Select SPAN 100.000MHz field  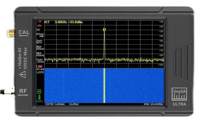pyautogui.click(x=153, y=104)
